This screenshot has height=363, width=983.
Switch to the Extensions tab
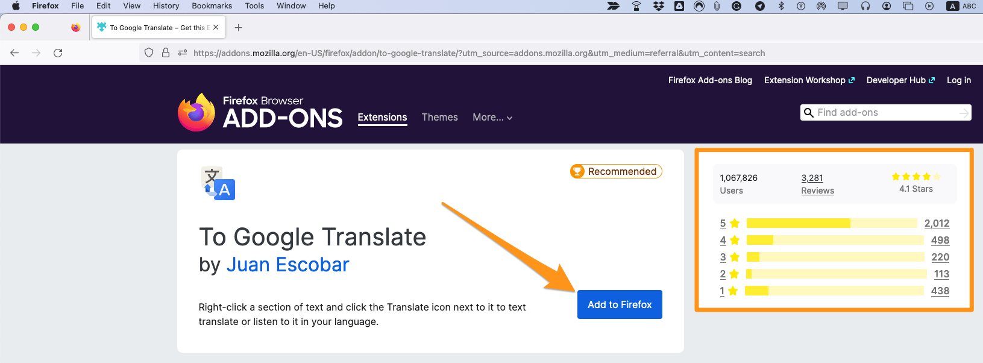(382, 117)
